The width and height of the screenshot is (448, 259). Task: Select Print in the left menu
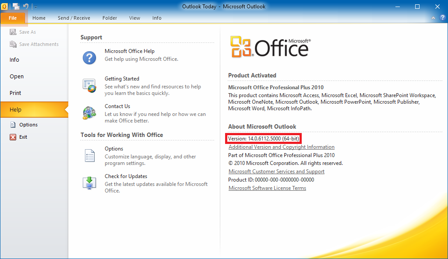click(15, 93)
